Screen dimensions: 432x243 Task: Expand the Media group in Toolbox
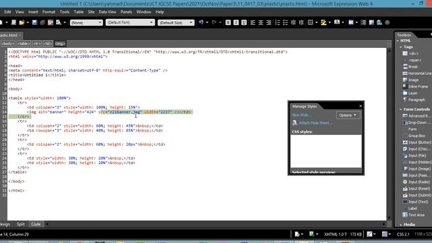pos(401,225)
